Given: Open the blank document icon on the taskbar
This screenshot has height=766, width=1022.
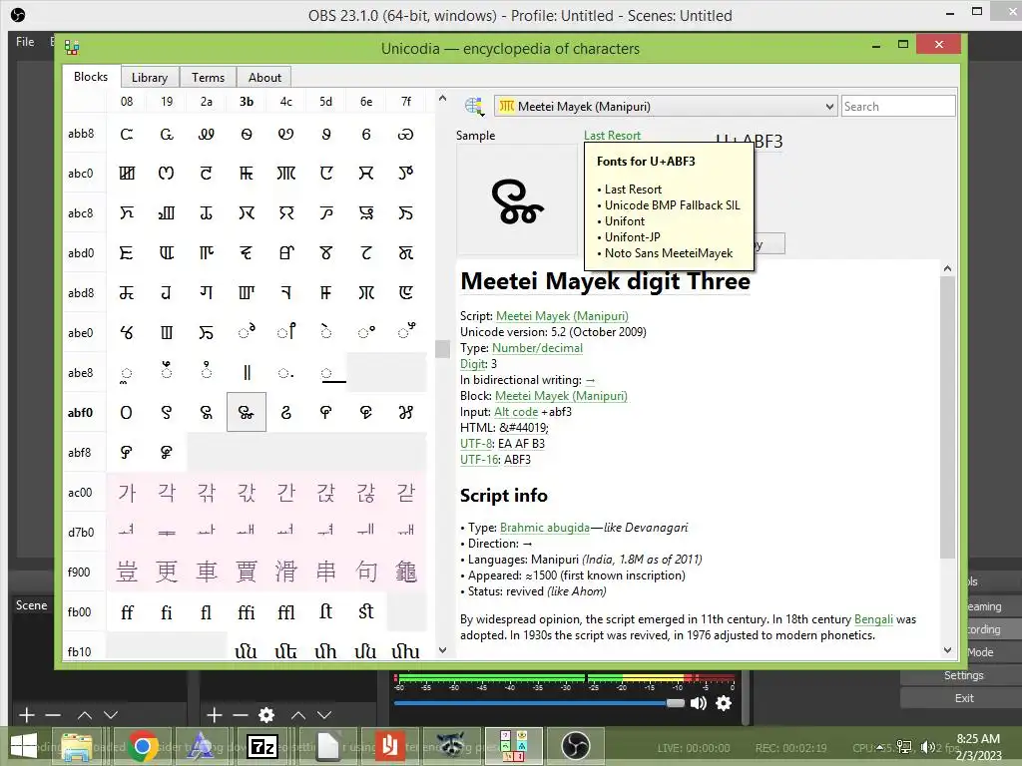Looking at the screenshot, I should point(328,746).
